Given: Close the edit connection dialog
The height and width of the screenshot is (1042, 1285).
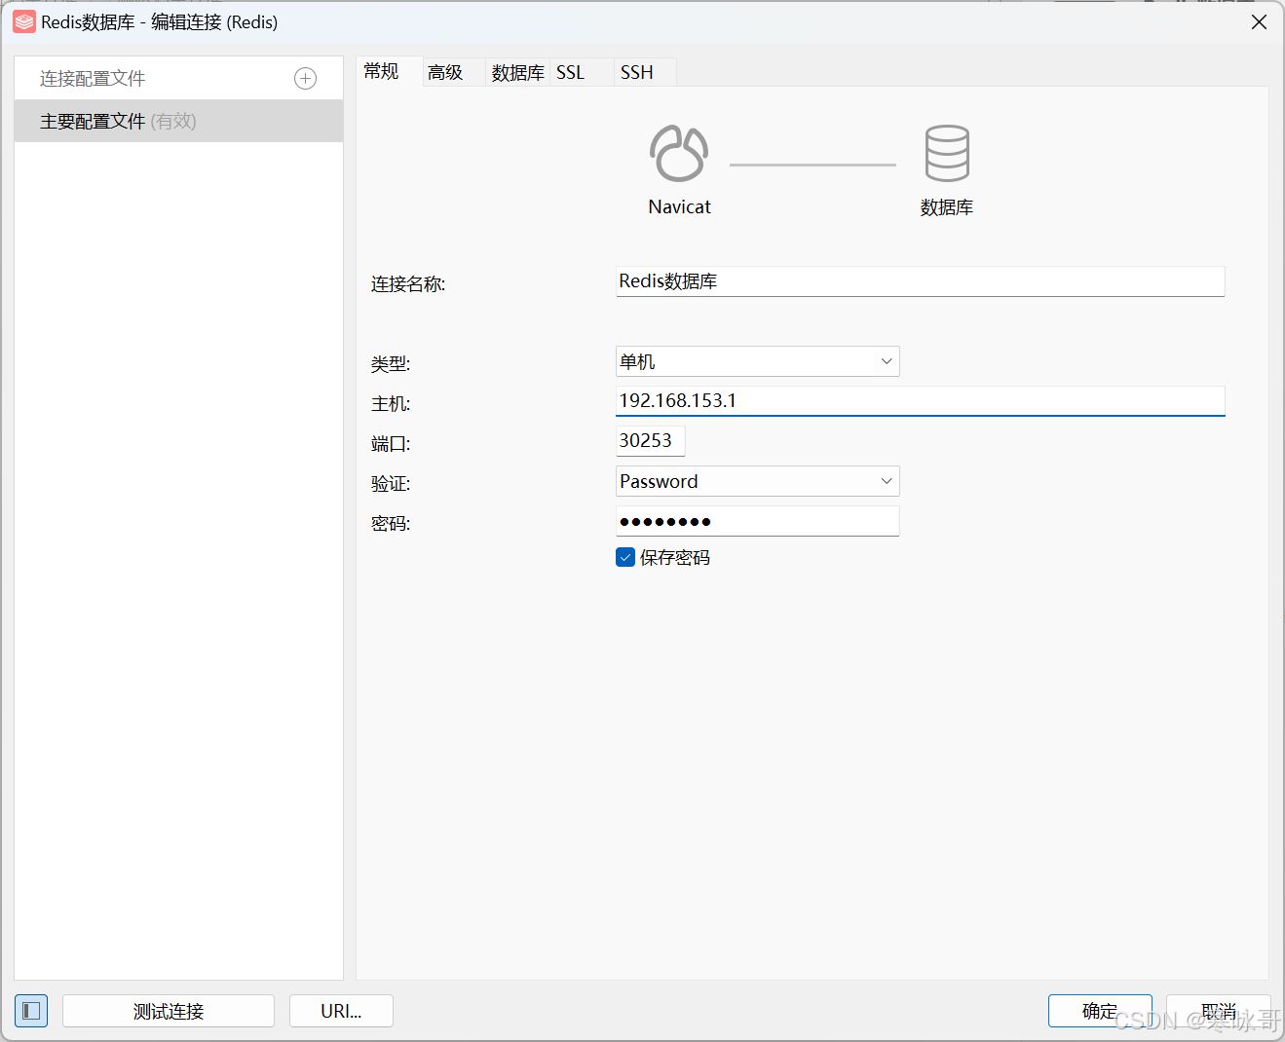Looking at the screenshot, I should (1259, 21).
